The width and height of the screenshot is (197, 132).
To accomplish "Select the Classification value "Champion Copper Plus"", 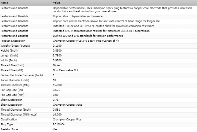I will coord(67,120).
